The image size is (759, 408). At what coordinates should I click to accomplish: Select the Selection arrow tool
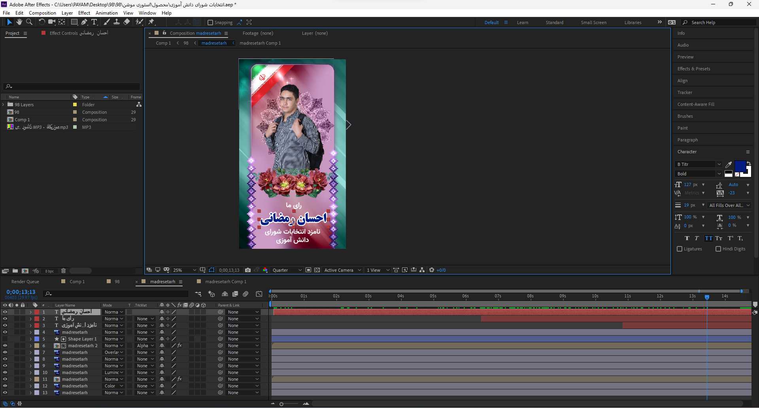[x=9, y=22]
